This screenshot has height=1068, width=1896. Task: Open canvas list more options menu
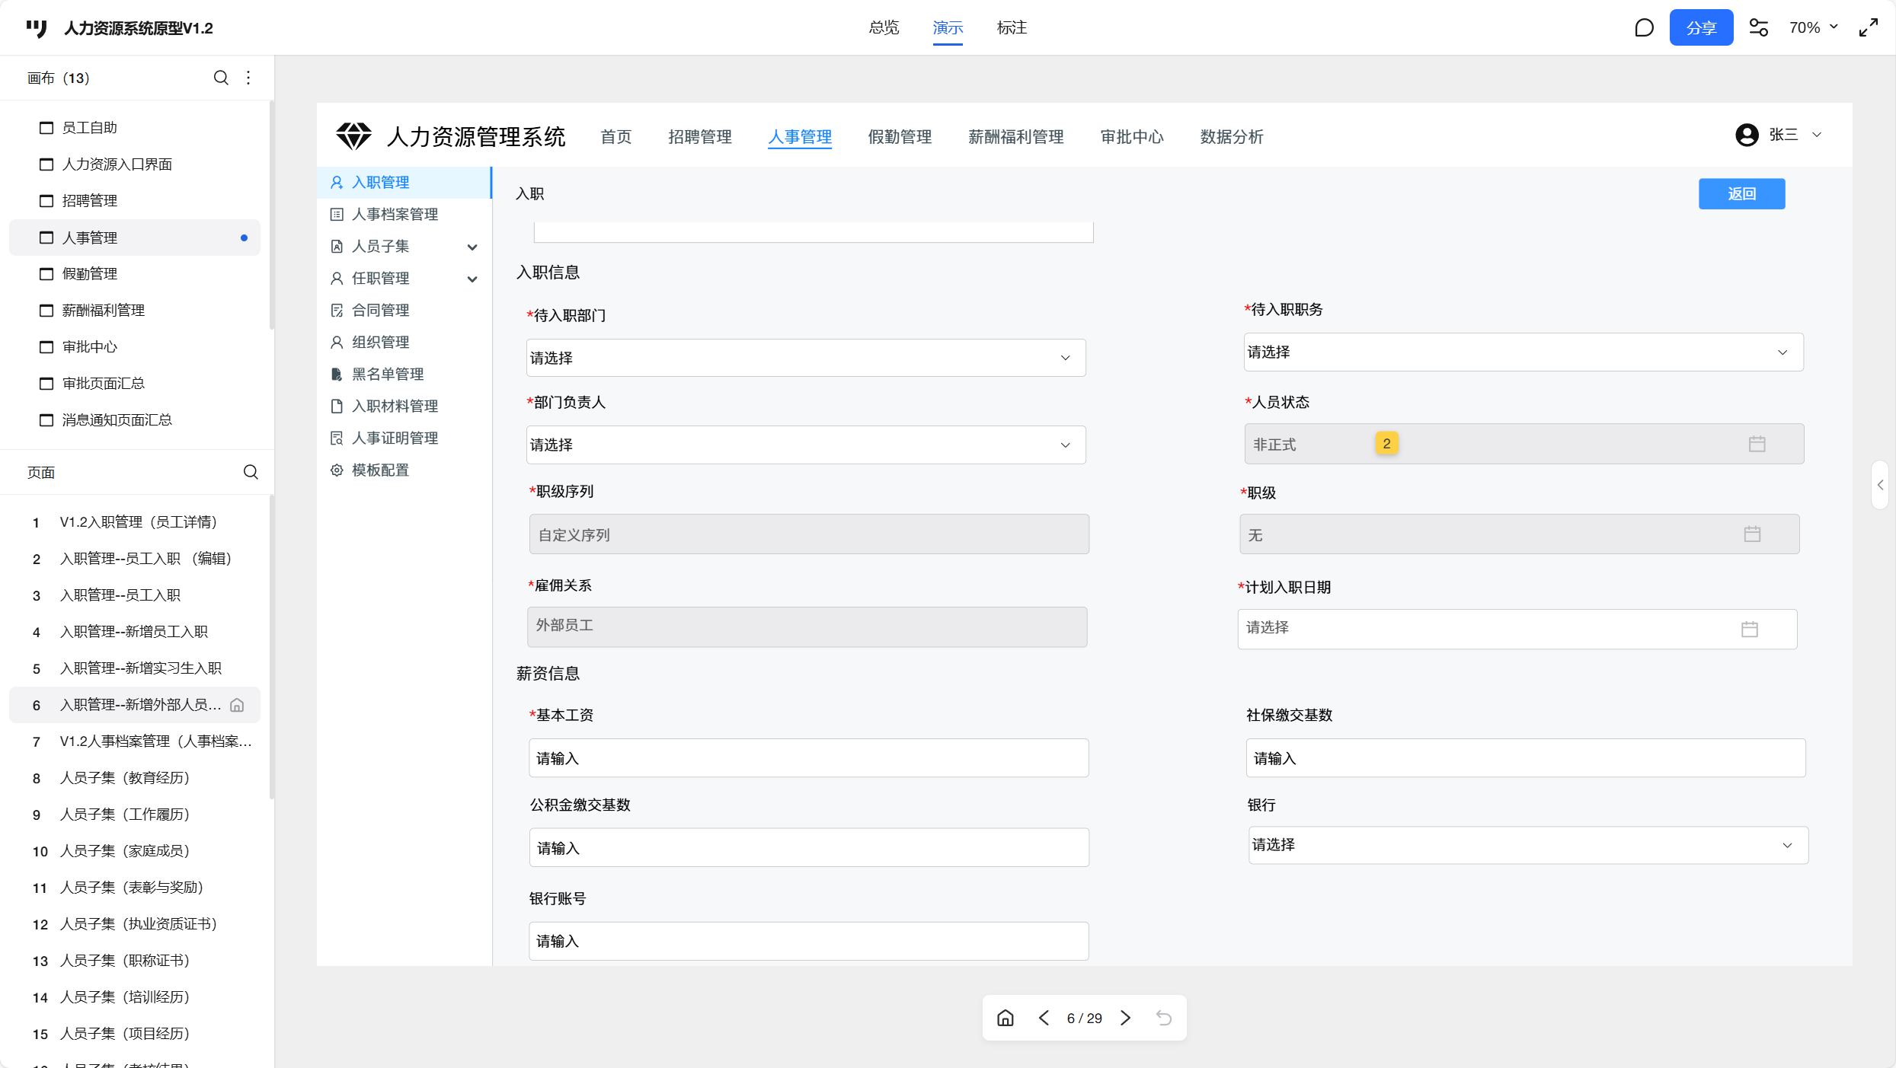(x=248, y=78)
